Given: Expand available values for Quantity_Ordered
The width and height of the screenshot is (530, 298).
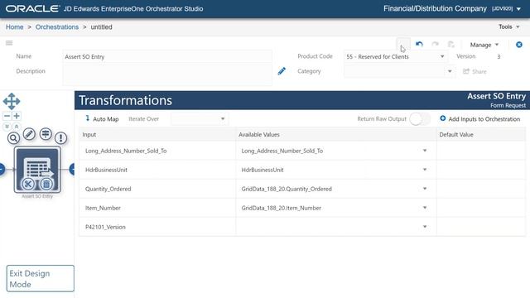Looking at the screenshot, I should click(425, 189).
